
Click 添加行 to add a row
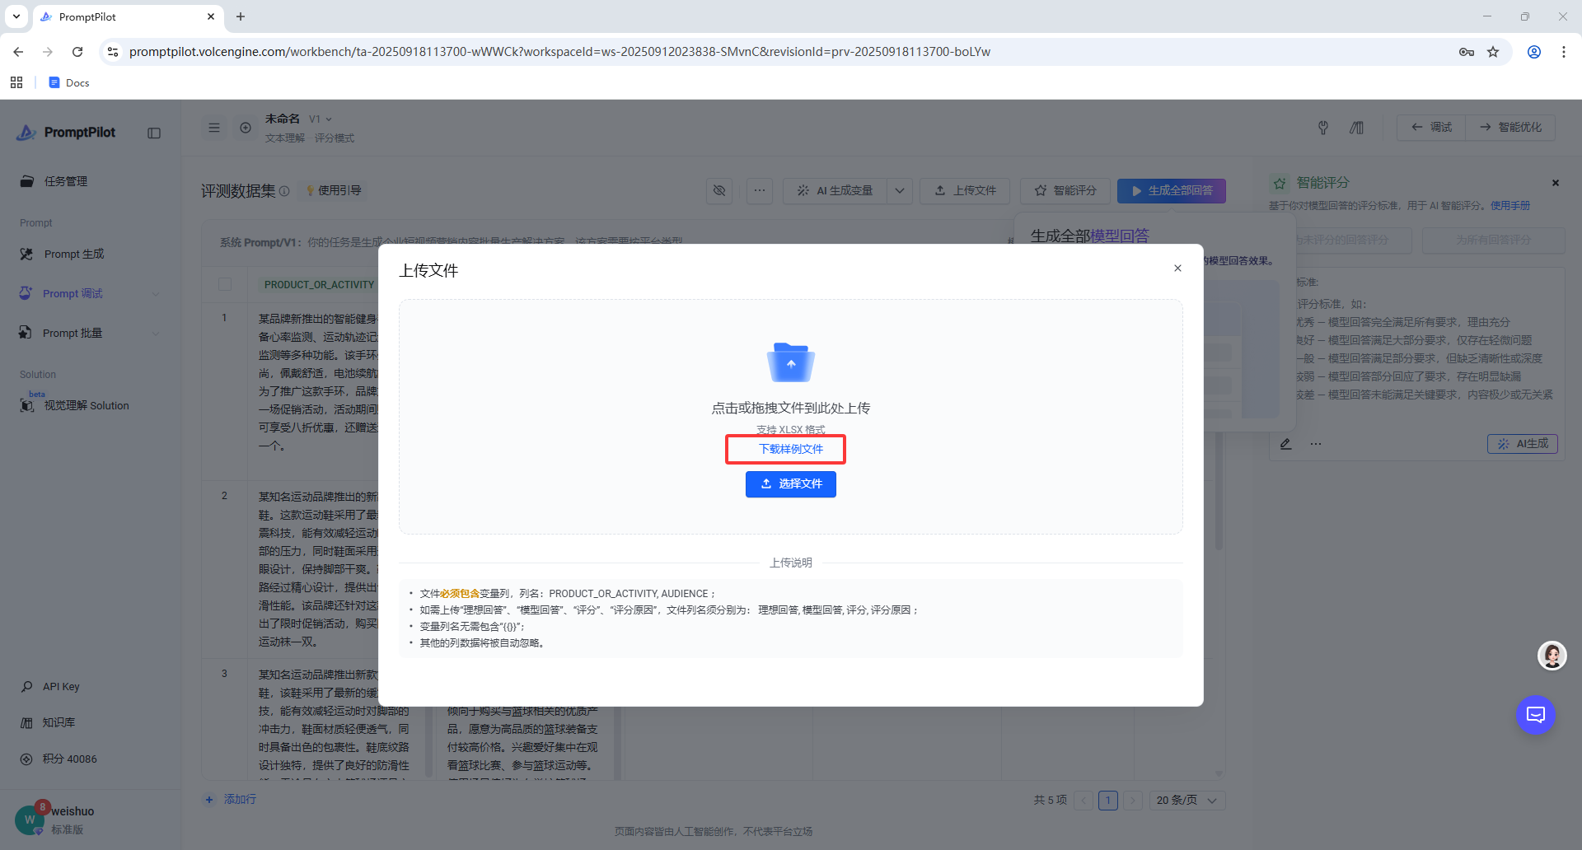[x=231, y=800]
